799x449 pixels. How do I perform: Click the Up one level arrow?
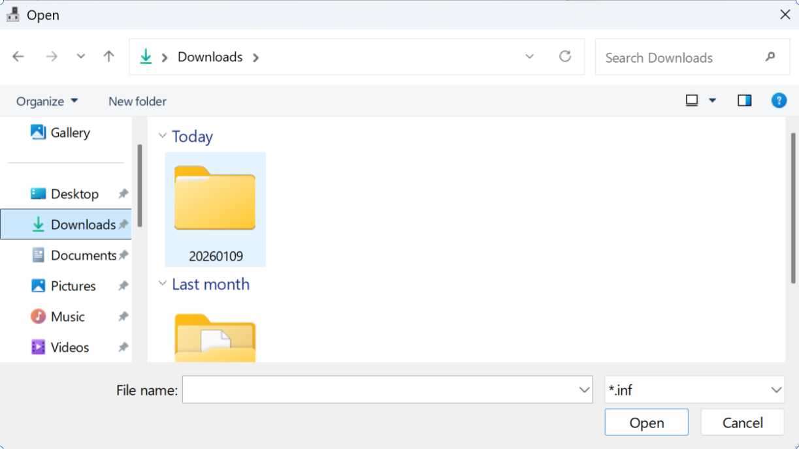tap(109, 57)
